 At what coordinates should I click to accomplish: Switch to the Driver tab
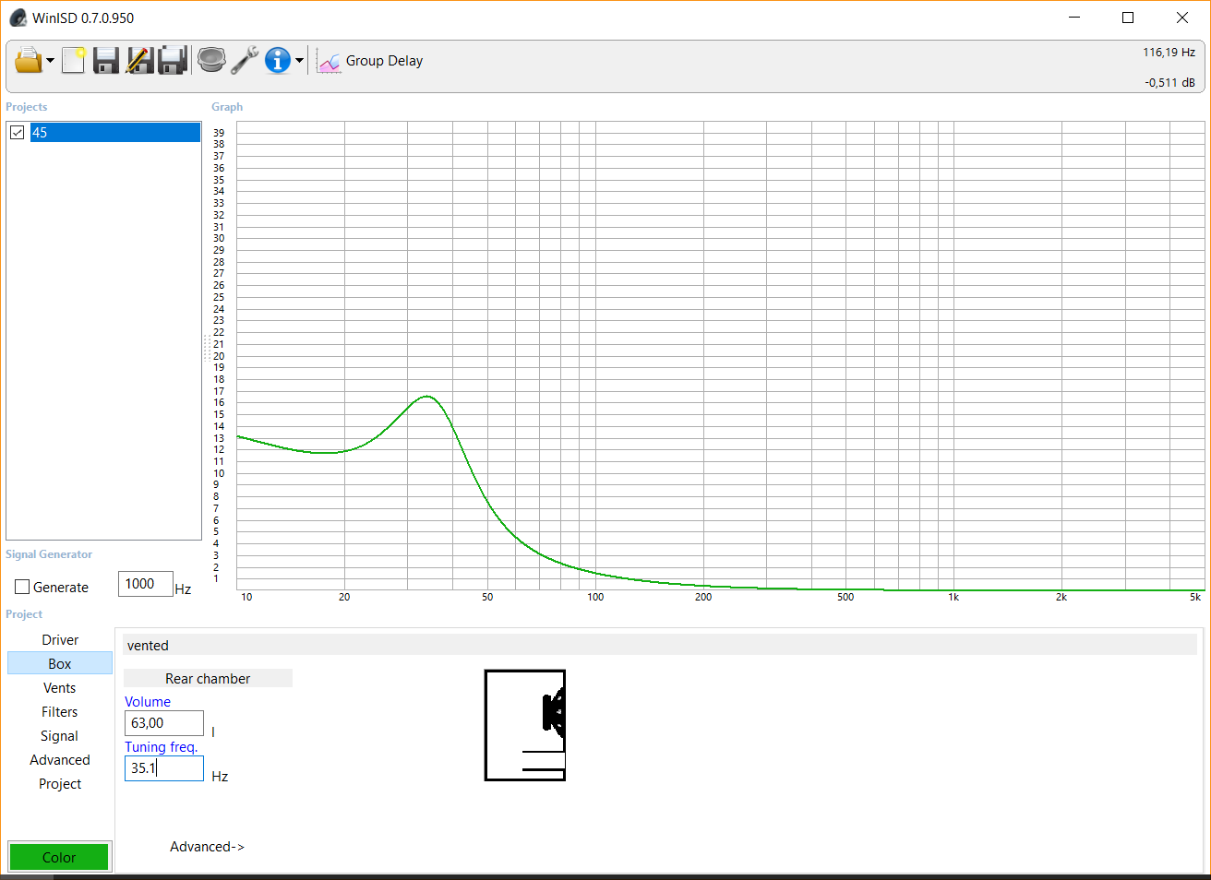(60, 640)
